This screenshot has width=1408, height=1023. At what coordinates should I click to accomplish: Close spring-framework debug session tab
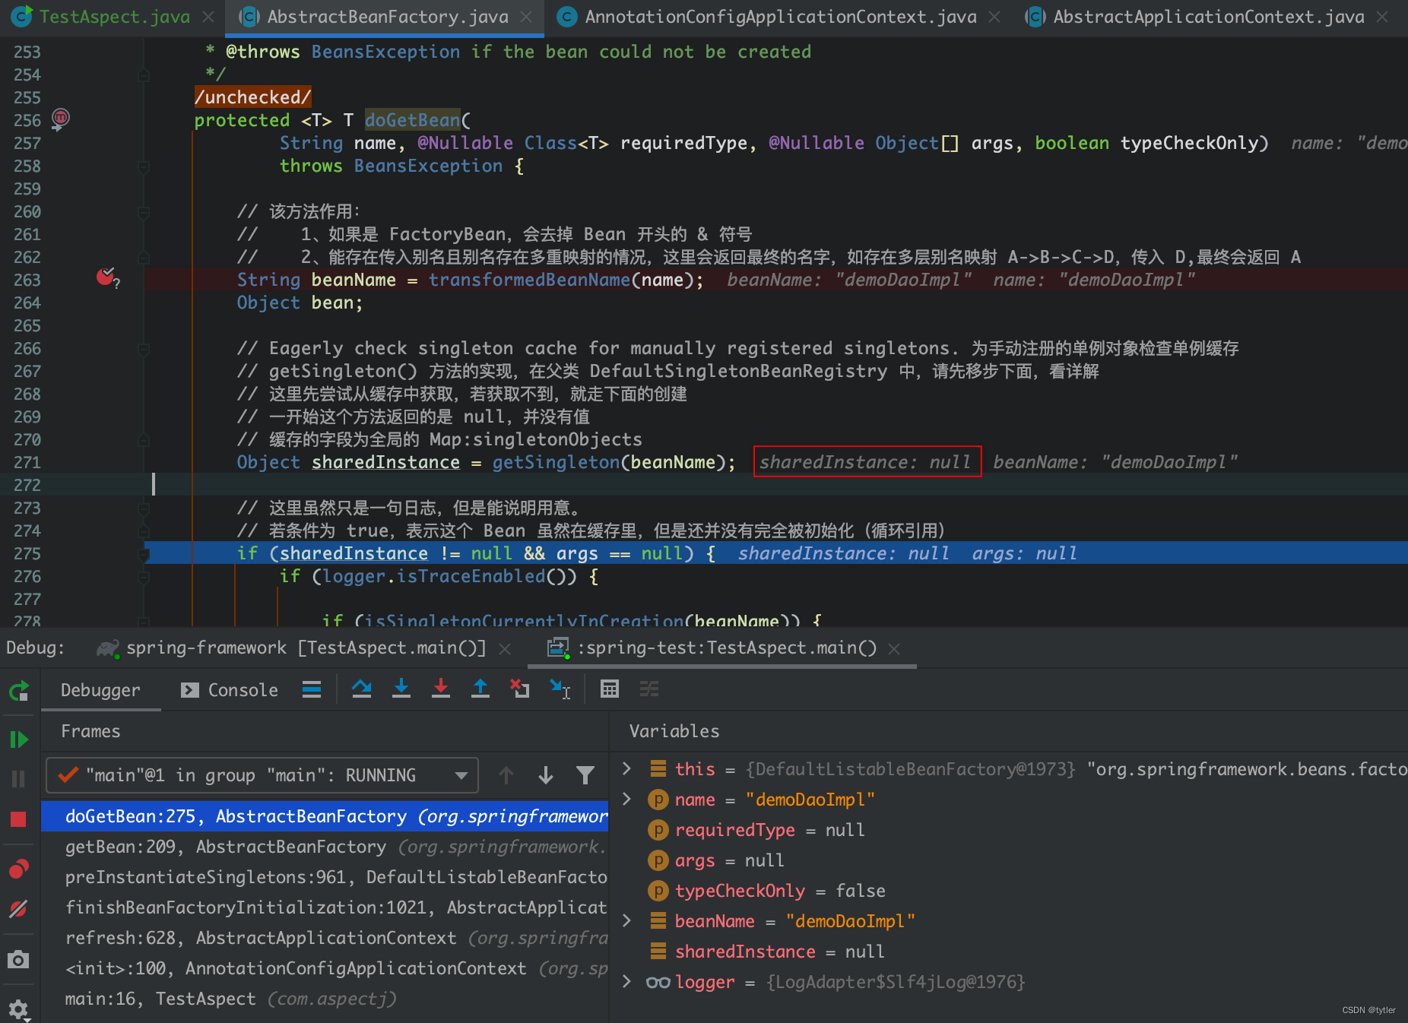pos(504,648)
